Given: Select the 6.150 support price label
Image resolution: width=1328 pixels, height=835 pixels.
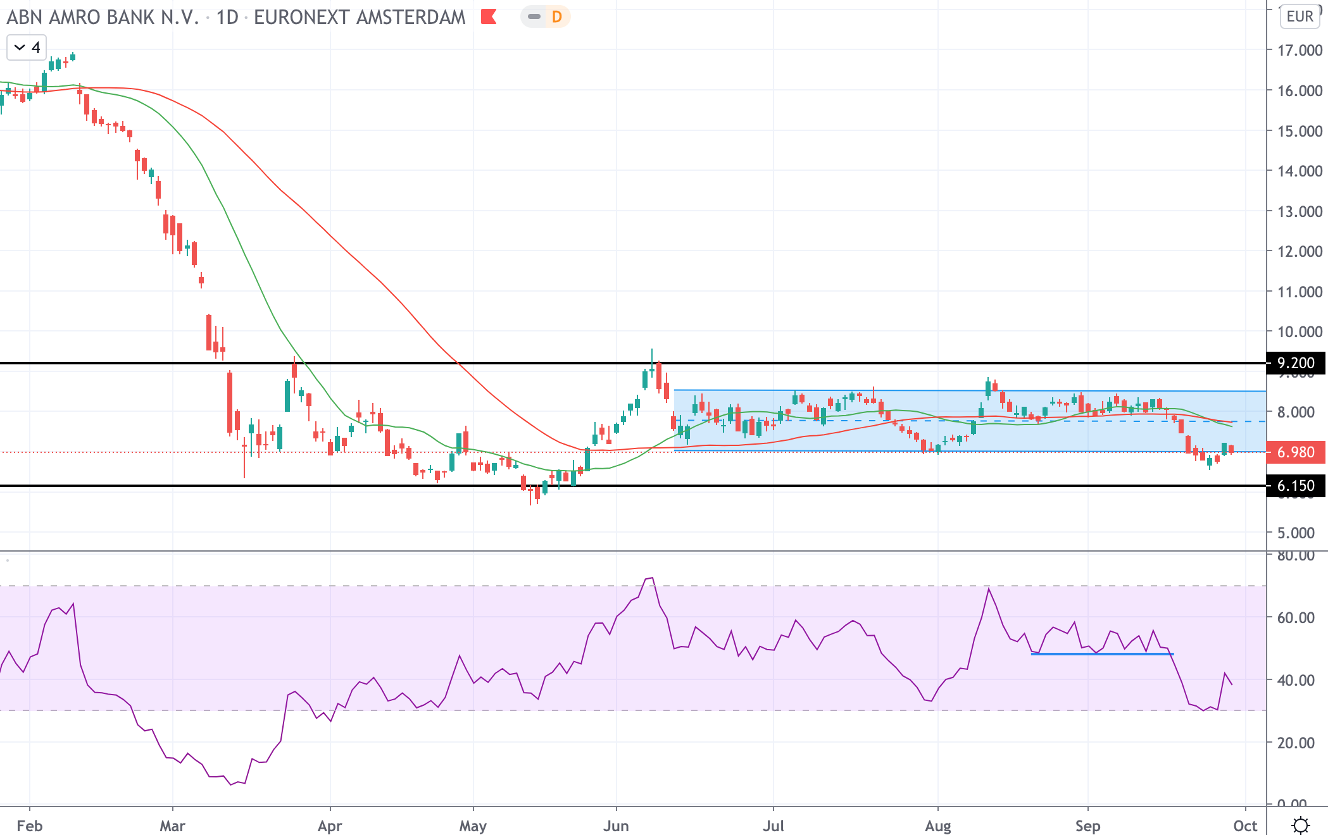Looking at the screenshot, I should point(1295,486).
